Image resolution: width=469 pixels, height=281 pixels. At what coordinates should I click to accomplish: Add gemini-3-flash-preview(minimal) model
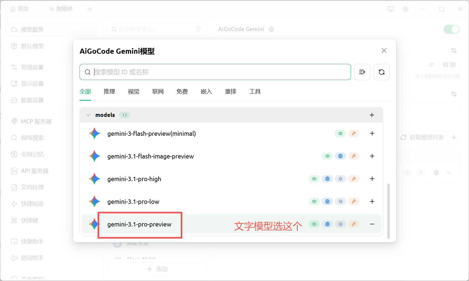[x=372, y=133]
